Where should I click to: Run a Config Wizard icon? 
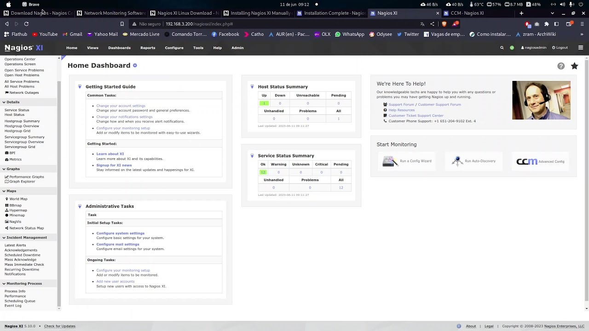click(x=390, y=161)
